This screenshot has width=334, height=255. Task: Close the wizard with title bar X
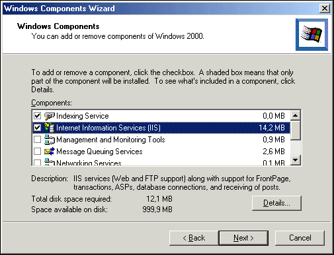tap(325, 9)
